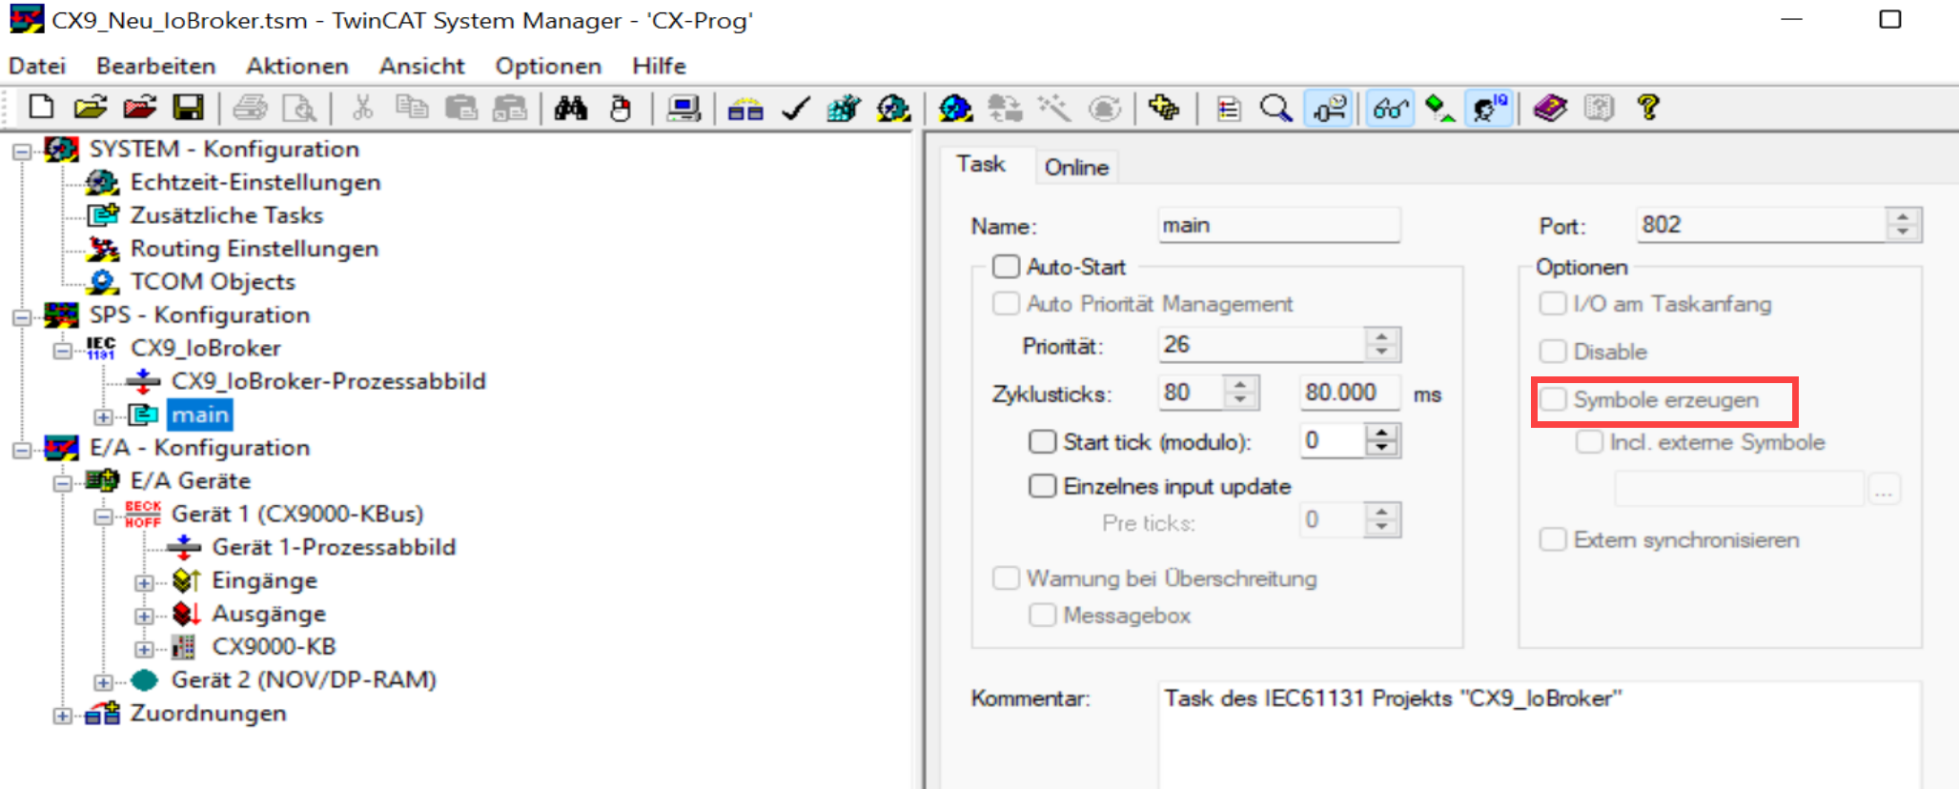1959x789 pixels.
Task: Switch to the Online tab
Action: [x=1076, y=167]
